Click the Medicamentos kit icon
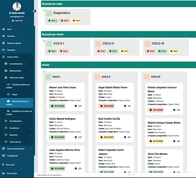 (6, 71)
